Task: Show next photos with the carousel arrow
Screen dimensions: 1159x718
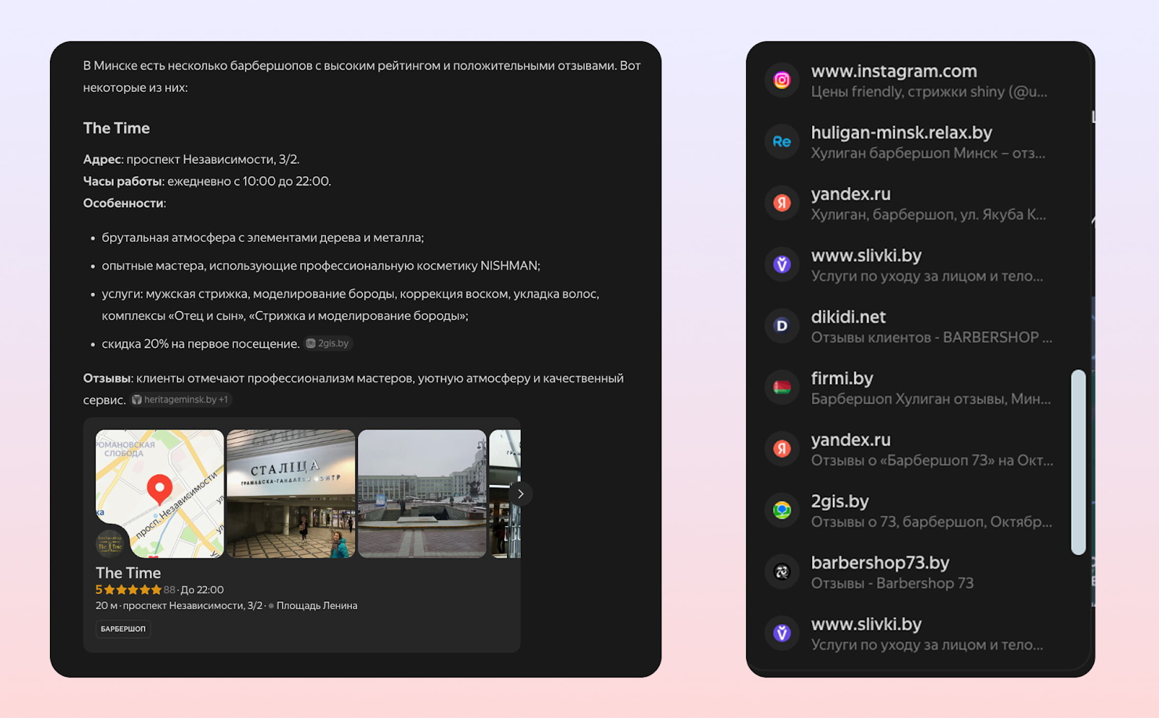Action: coord(520,494)
